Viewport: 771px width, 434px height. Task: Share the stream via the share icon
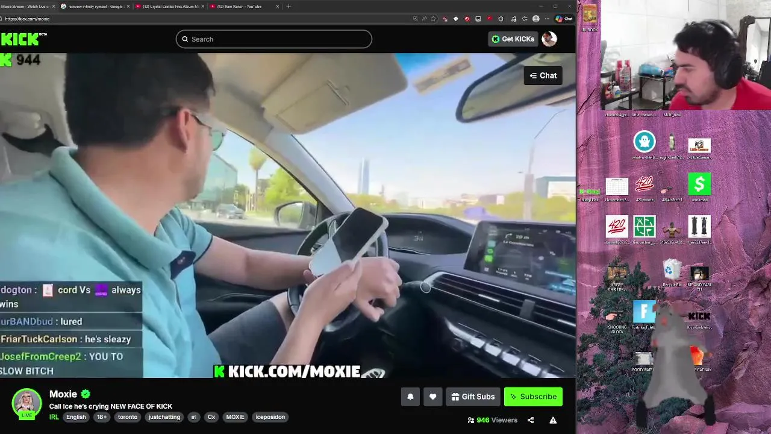click(531, 420)
